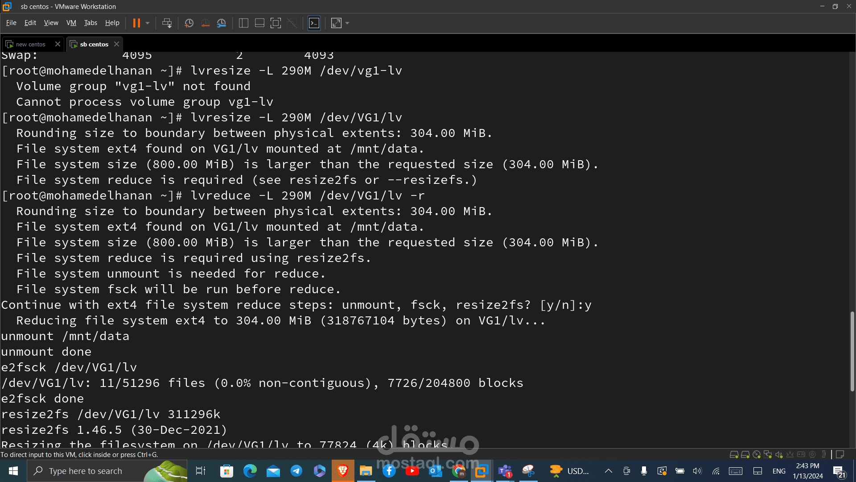Click the second hard disk status icon

[x=745, y=455]
